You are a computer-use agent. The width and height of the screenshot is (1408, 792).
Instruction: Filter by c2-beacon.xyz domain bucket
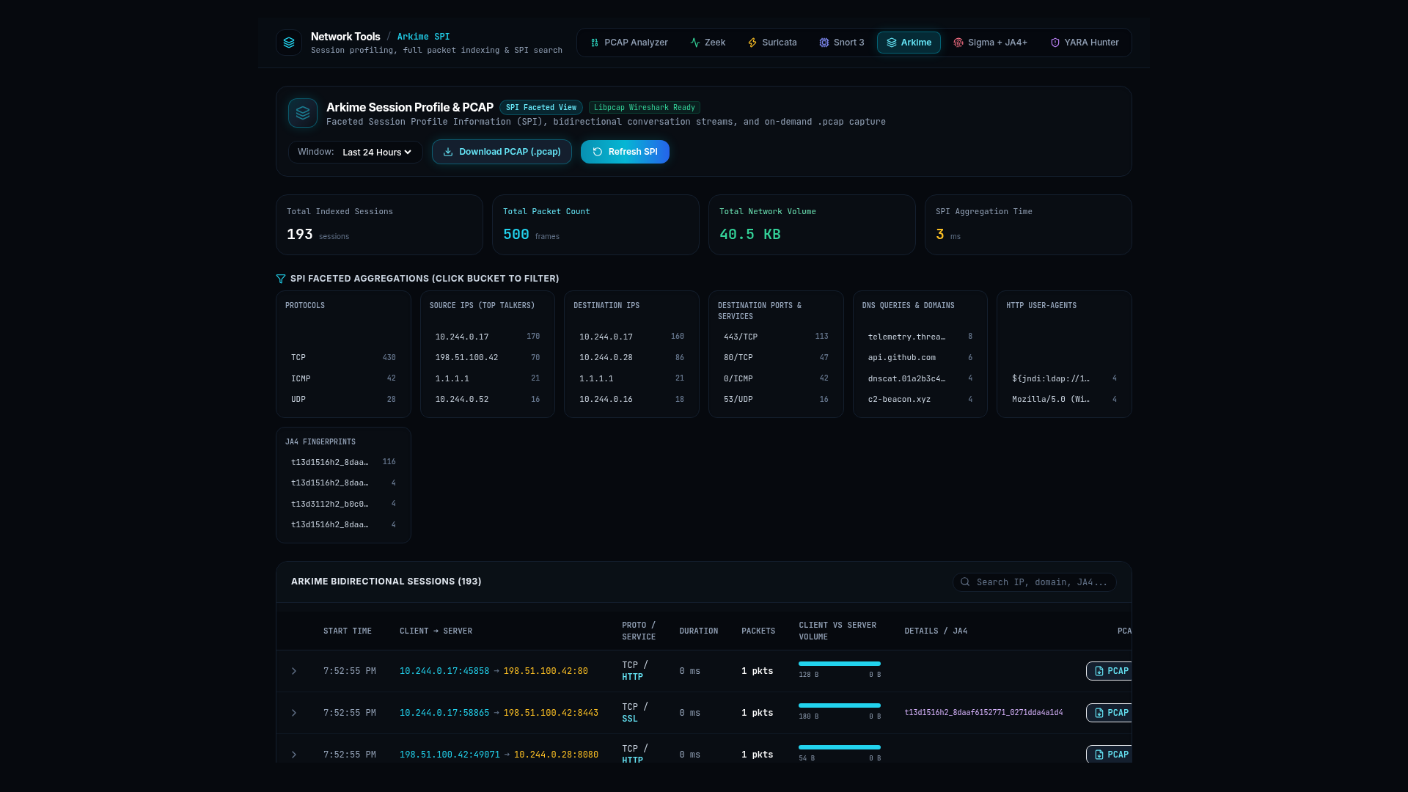pyautogui.click(x=920, y=400)
